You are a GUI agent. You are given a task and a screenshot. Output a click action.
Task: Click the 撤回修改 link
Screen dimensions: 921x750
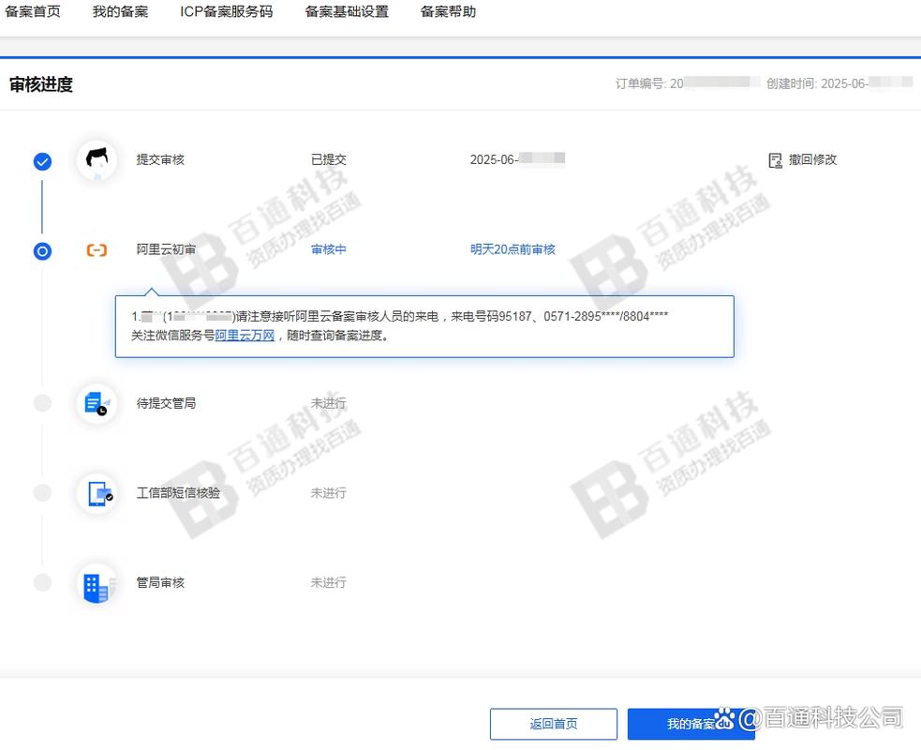(x=812, y=159)
